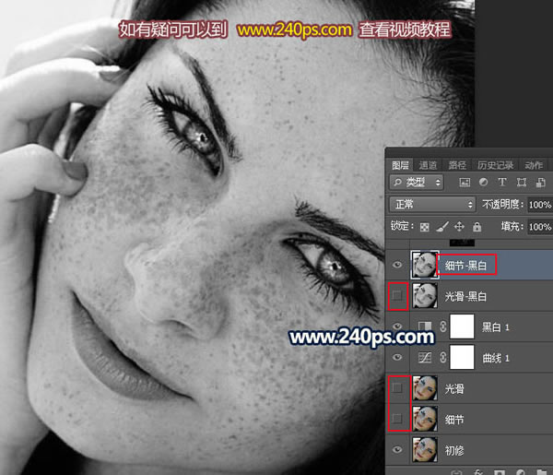Click the 光滑 layer name

tap(454, 389)
